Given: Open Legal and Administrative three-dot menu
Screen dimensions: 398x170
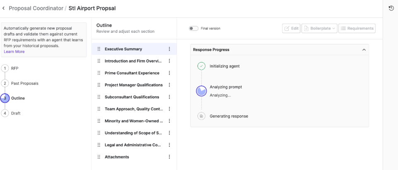Looking at the screenshot, I should click(169, 145).
